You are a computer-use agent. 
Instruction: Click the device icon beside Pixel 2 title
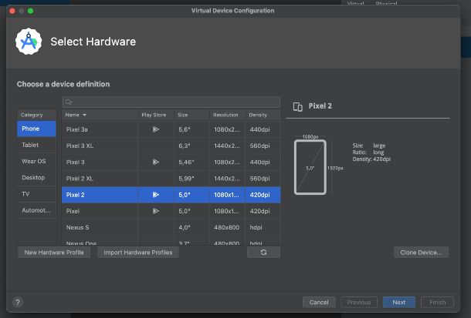pos(298,106)
